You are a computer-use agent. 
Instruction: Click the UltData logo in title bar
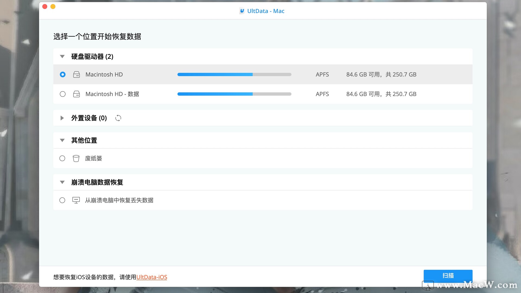242,11
